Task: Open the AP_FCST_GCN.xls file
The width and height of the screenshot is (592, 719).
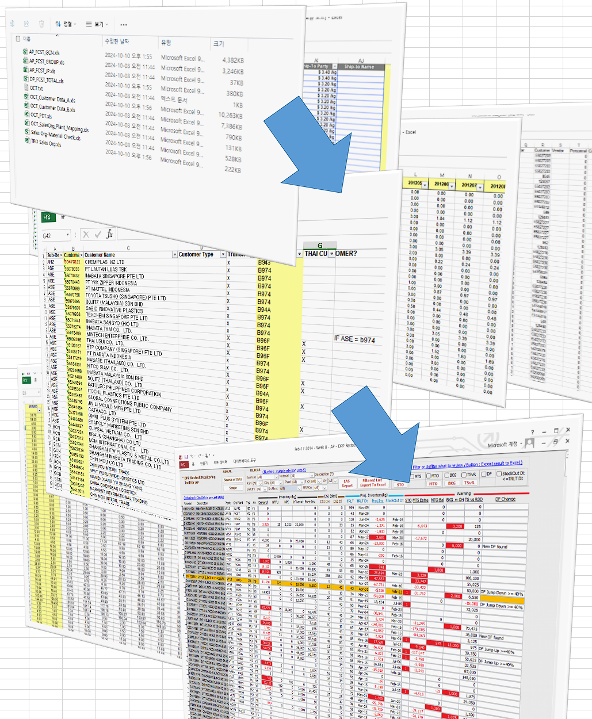Action: pyautogui.click(x=44, y=52)
